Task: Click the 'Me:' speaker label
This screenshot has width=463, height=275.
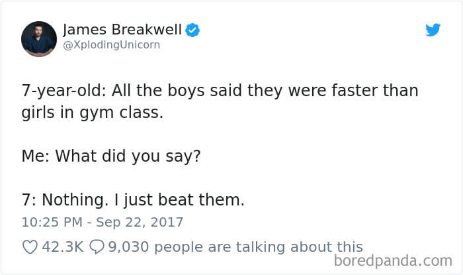Action: [36, 156]
